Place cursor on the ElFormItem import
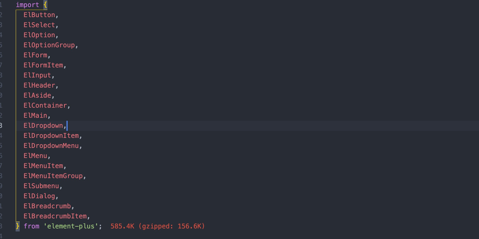The height and width of the screenshot is (239, 479). [x=43, y=65]
